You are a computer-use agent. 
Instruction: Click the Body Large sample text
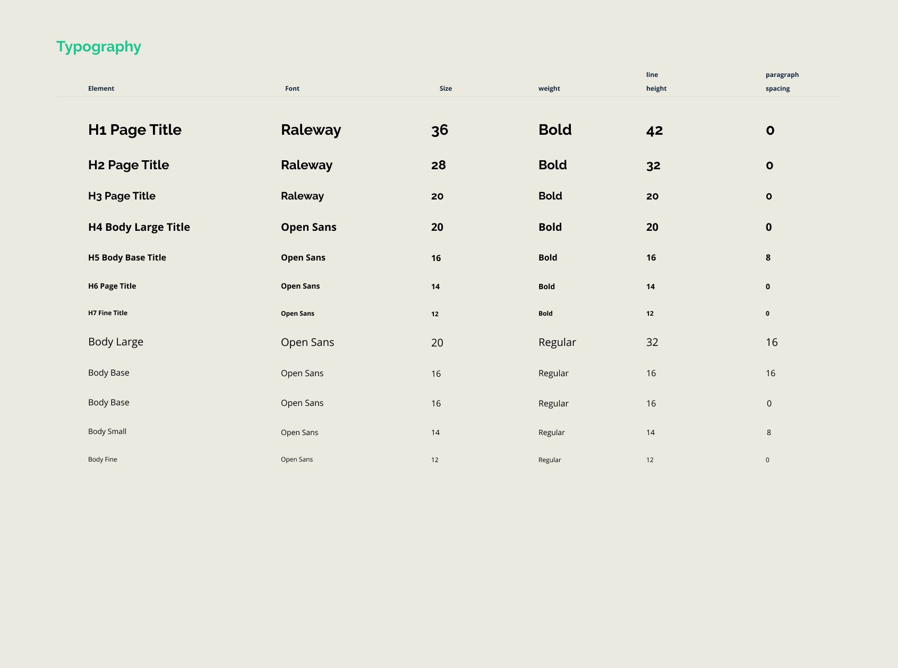click(116, 342)
